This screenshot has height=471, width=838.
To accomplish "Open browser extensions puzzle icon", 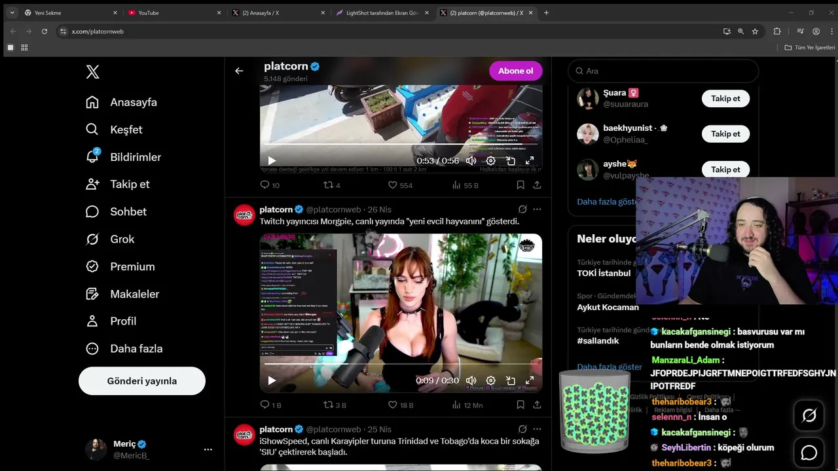I will (777, 31).
